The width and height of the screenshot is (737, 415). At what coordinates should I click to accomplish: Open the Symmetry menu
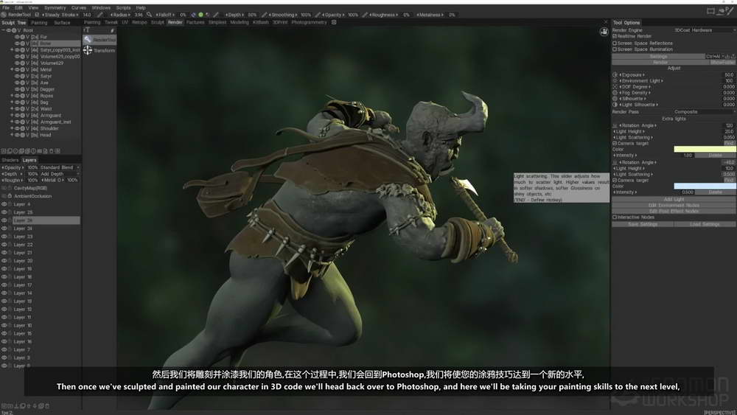click(55, 8)
